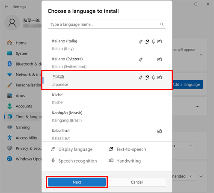This screenshot has width=214, height=193.
Task: Click the handwriting icon on Kalaallisut row
Action: [160, 131]
